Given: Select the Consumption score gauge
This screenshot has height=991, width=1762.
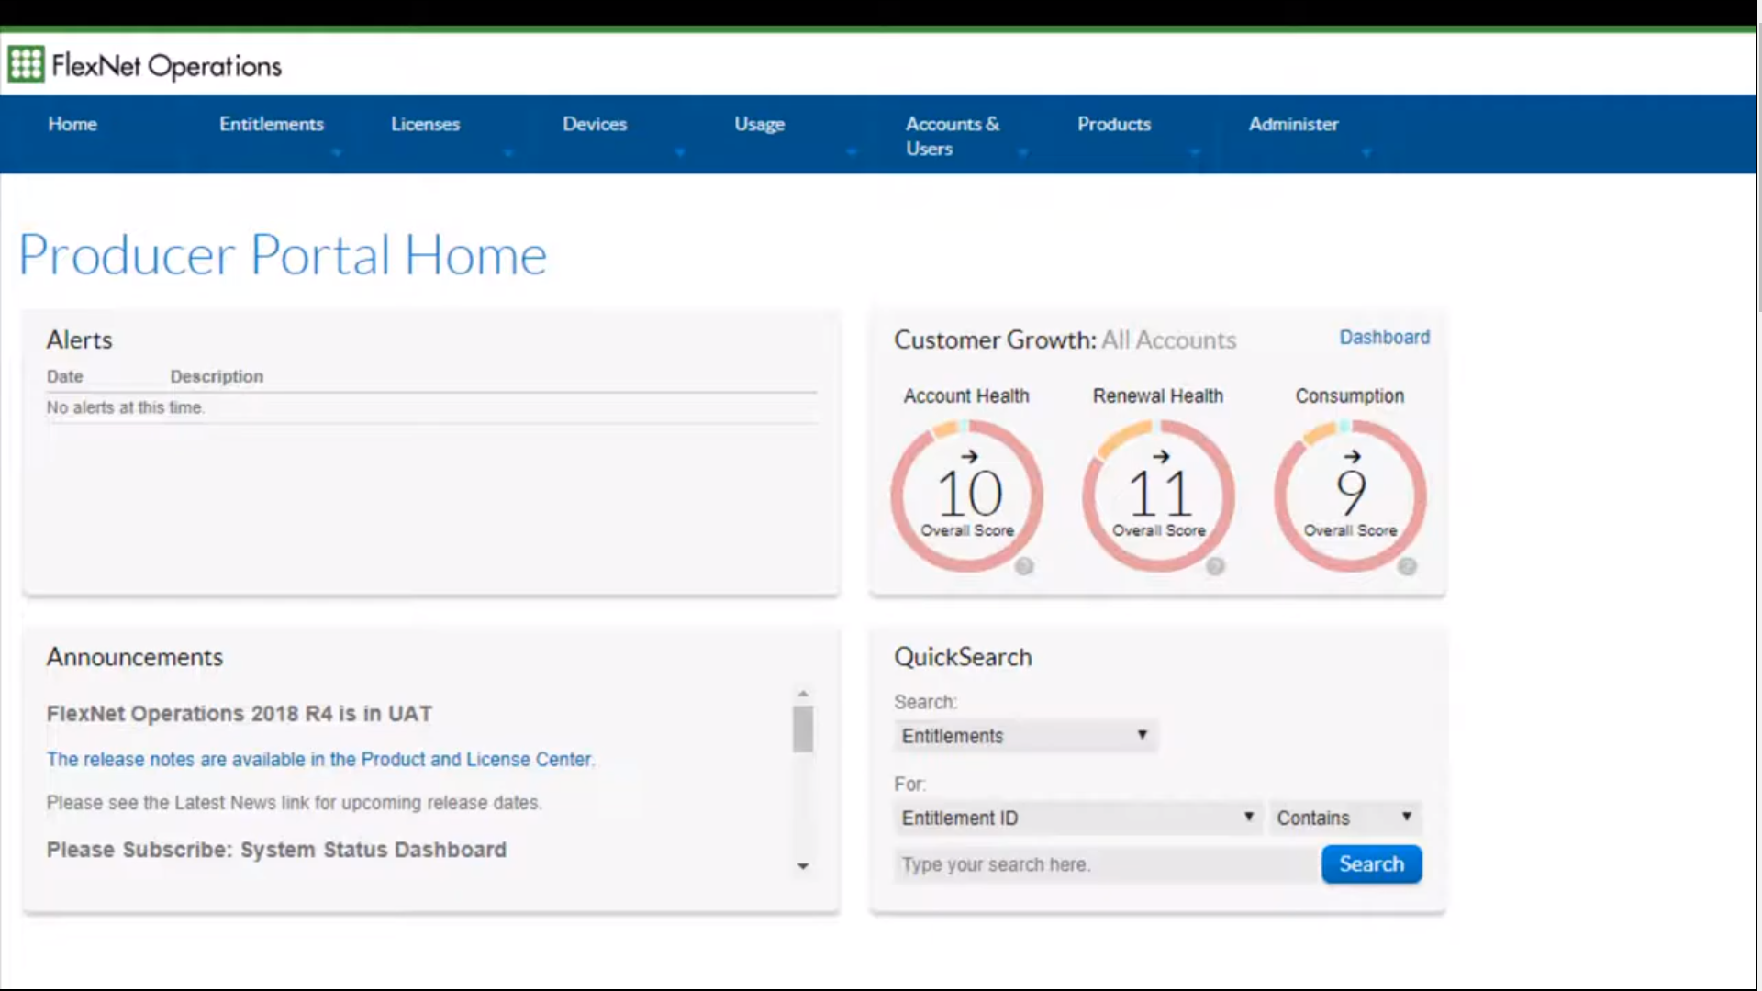Looking at the screenshot, I should pyautogui.click(x=1349, y=493).
